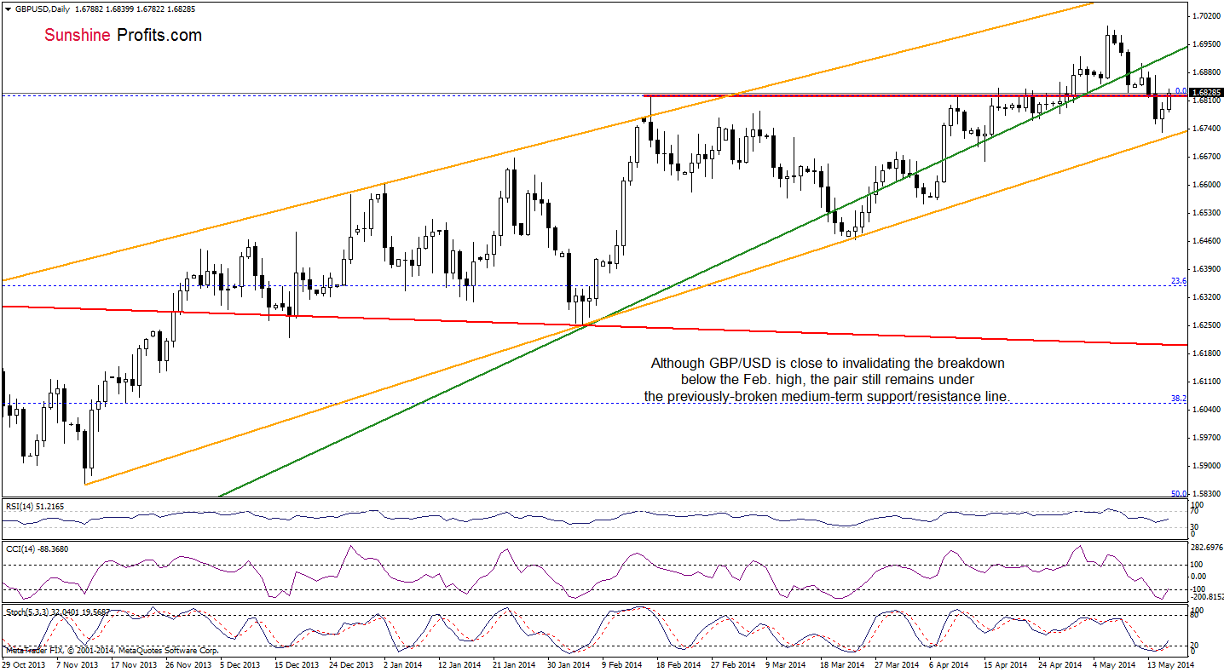Click the 24 Apr 2014 date label
This screenshot has width=1224, height=672.
point(1061,663)
